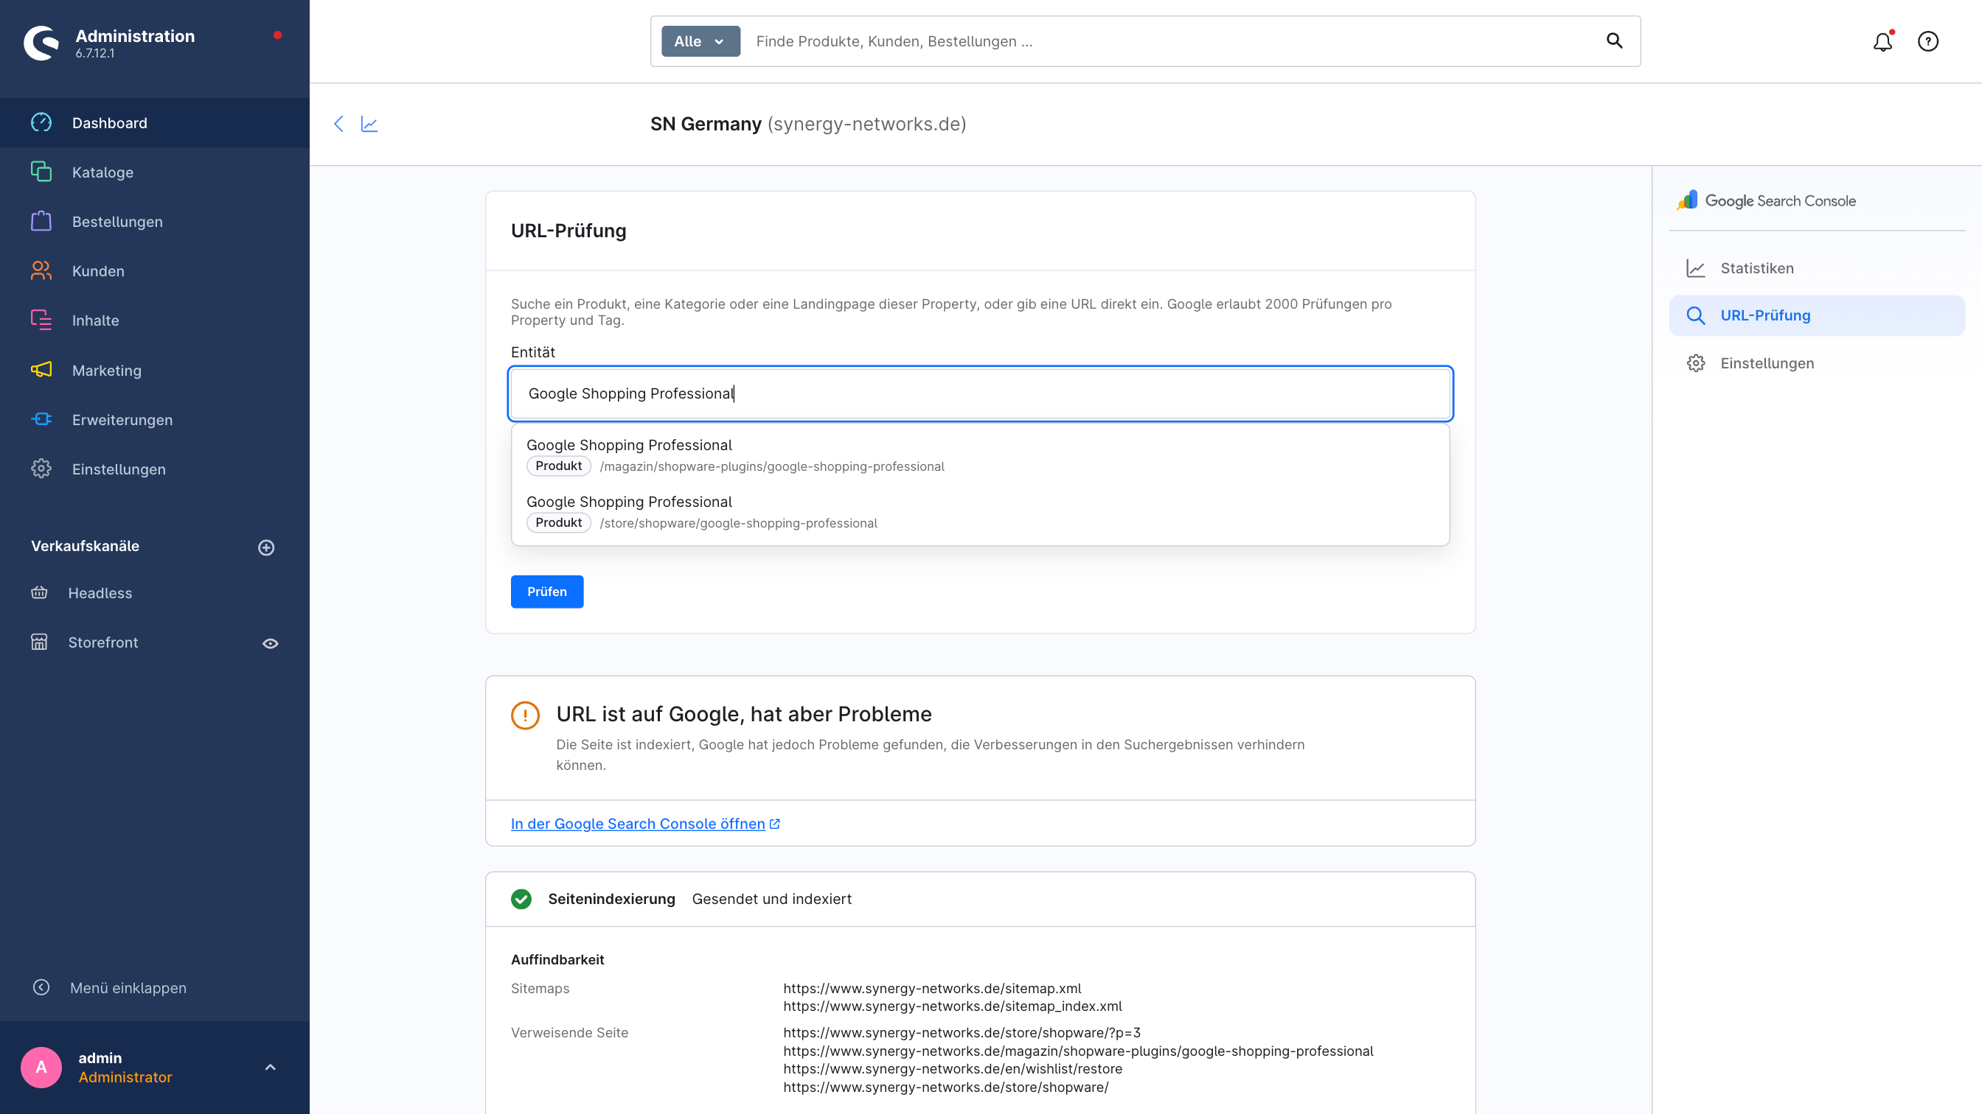Click the search magnifier icon in top bar
1982x1114 pixels.
coord(1614,41)
